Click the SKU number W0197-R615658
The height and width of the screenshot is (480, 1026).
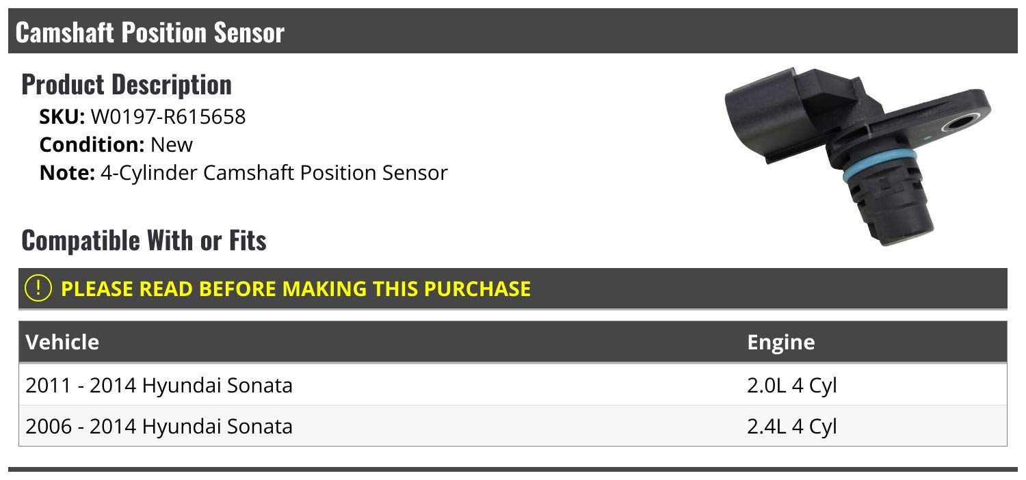[168, 117]
